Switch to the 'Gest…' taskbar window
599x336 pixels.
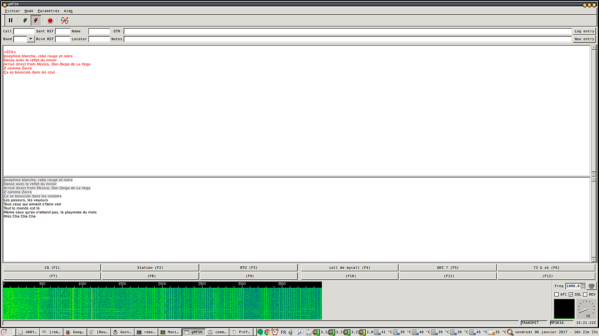pos(123,332)
